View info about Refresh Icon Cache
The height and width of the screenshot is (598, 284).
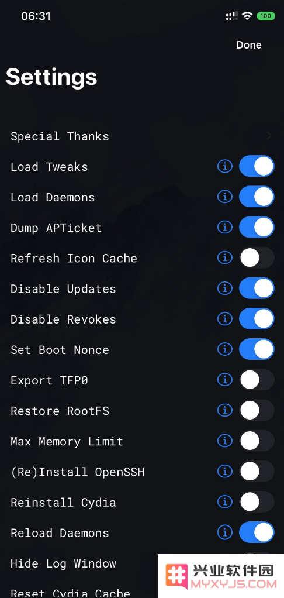[x=224, y=258]
